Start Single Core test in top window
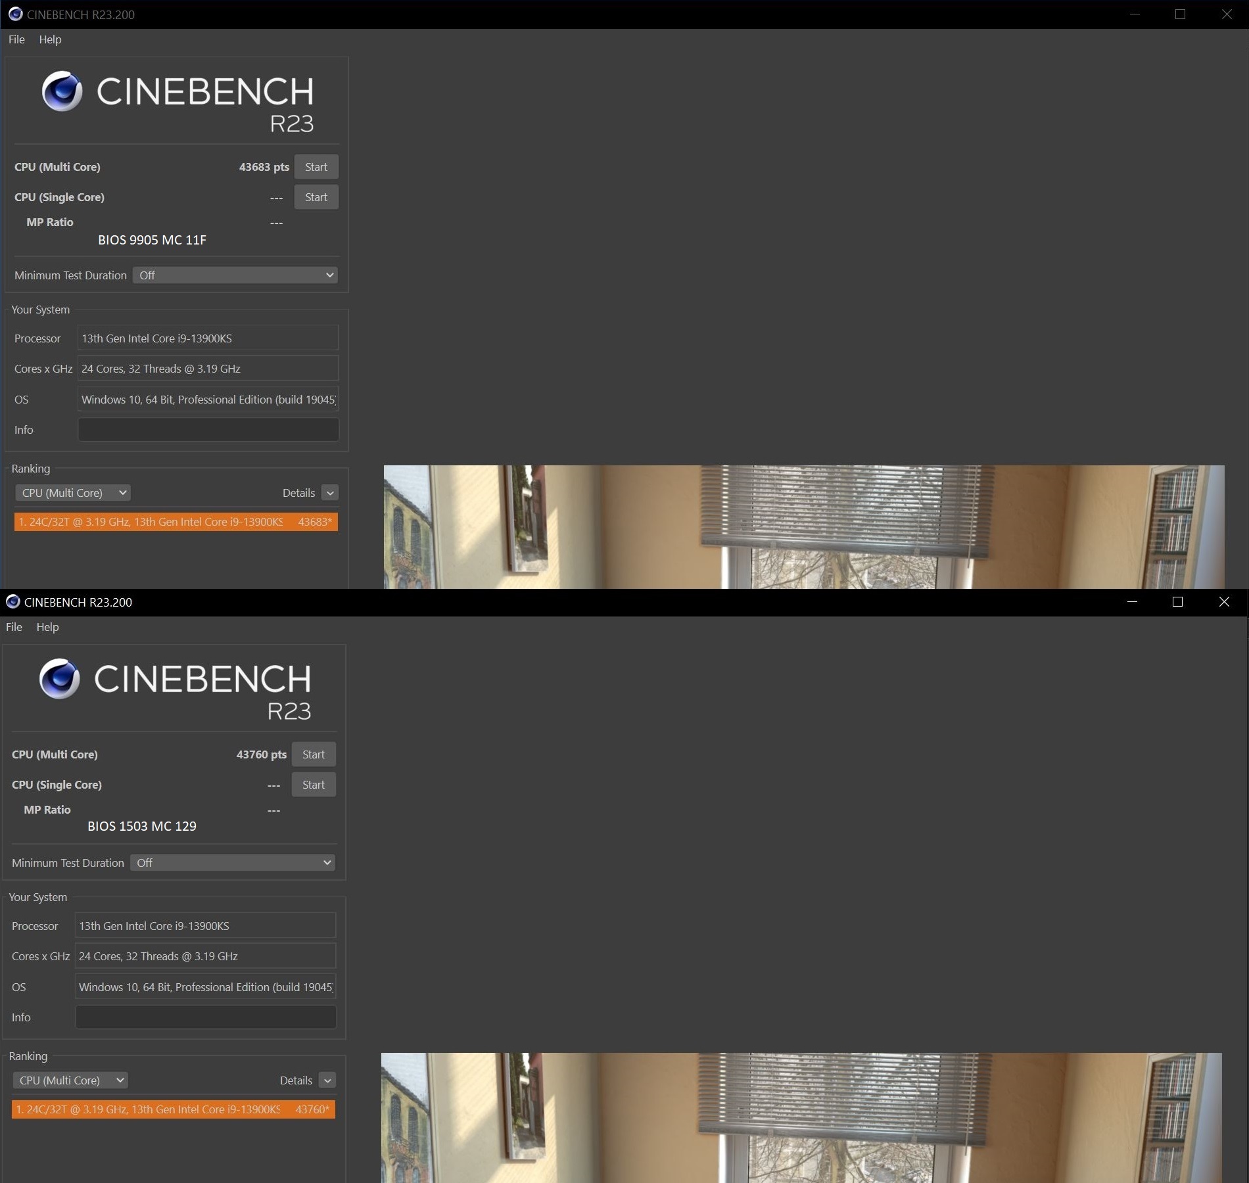Screen dimensions: 1249x1183 (316, 197)
